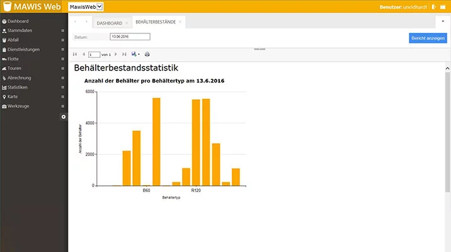The height and width of the screenshot is (252, 451).
Task: Close the Behälterbestände tab
Action: click(180, 22)
